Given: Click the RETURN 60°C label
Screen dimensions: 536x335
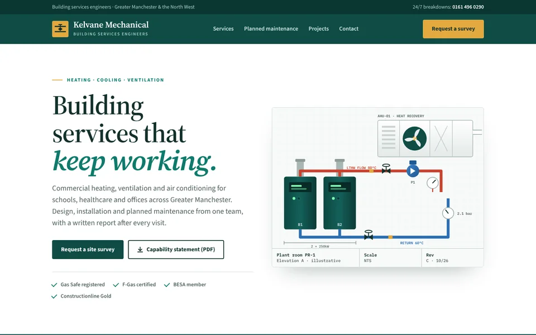Looking at the screenshot, I should coord(411,243).
